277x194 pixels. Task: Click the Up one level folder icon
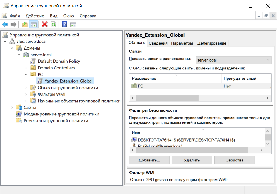pos(25,24)
